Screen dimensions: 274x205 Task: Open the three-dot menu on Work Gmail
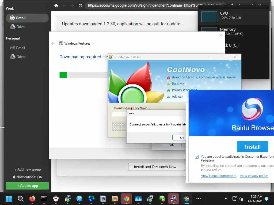coord(44,18)
